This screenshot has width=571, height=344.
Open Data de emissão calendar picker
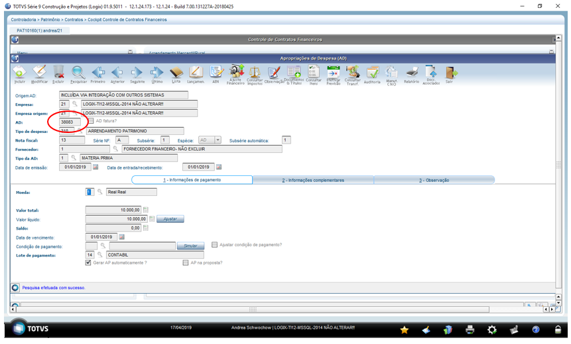point(95,167)
